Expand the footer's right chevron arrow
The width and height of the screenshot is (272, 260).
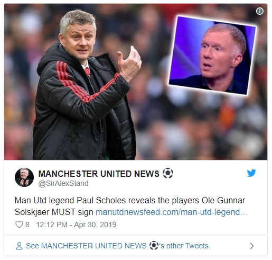tap(252, 246)
